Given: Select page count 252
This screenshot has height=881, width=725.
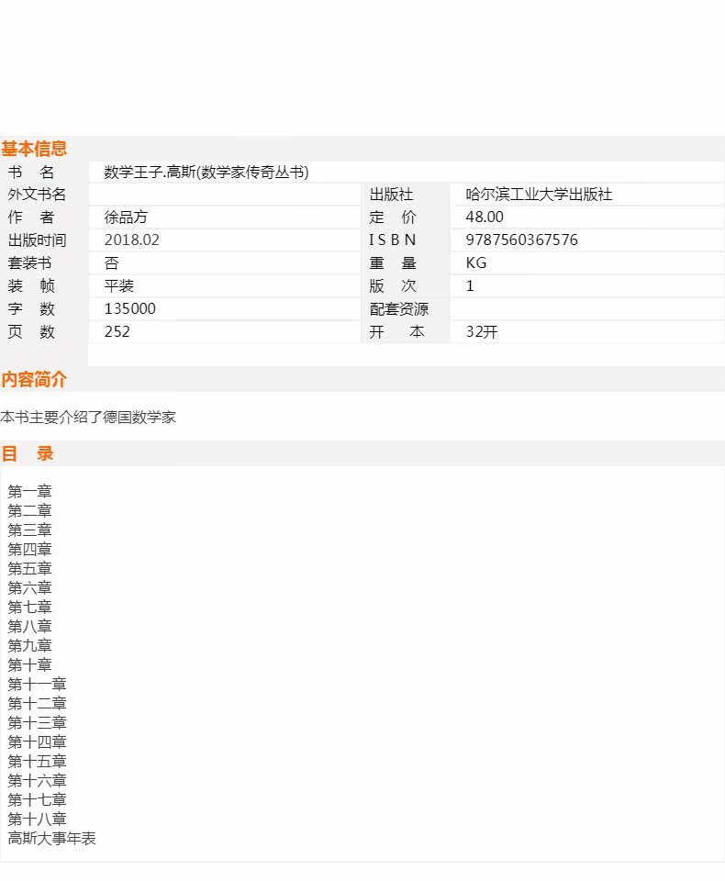Looking at the screenshot, I should (117, 331).
